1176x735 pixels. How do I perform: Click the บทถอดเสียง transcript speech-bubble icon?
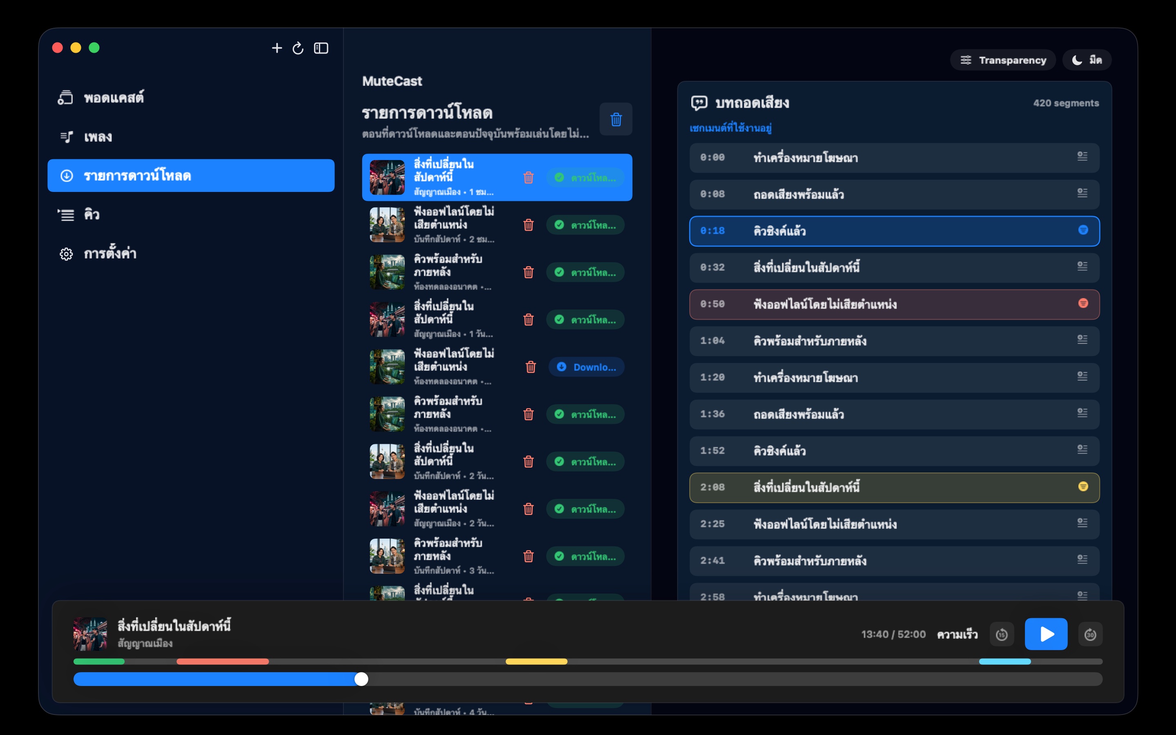[x=699, y=103]
